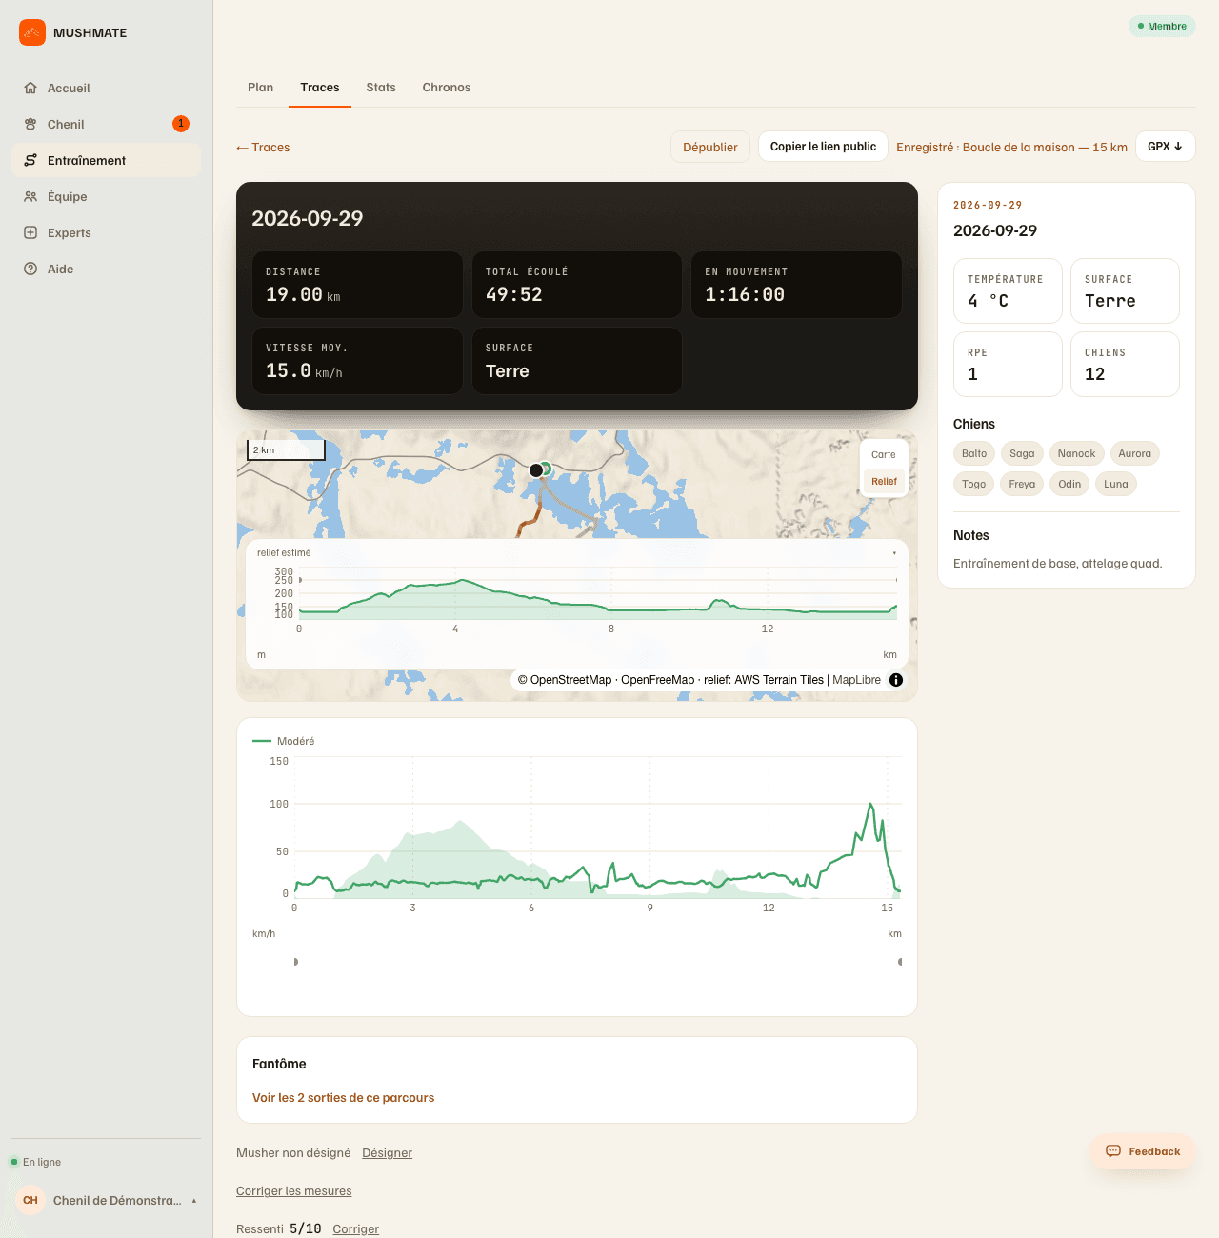Image resolution: width=1219 pixels, height=1238 pixels.
Task: View the 2 outings of this route
Action: (343, 1098)
